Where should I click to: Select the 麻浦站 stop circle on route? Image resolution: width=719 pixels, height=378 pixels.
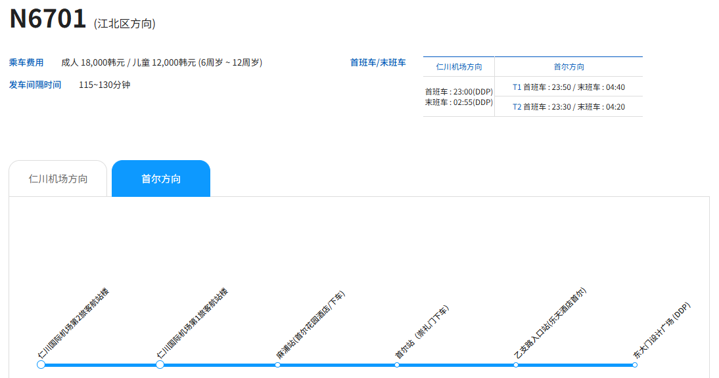278,364
